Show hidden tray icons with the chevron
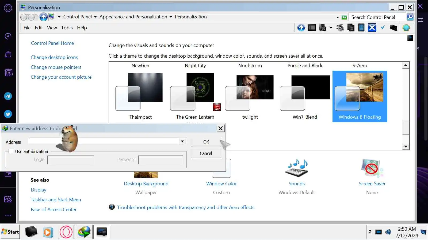The height and width of the screenshot is (240, 428). point(370,231)
